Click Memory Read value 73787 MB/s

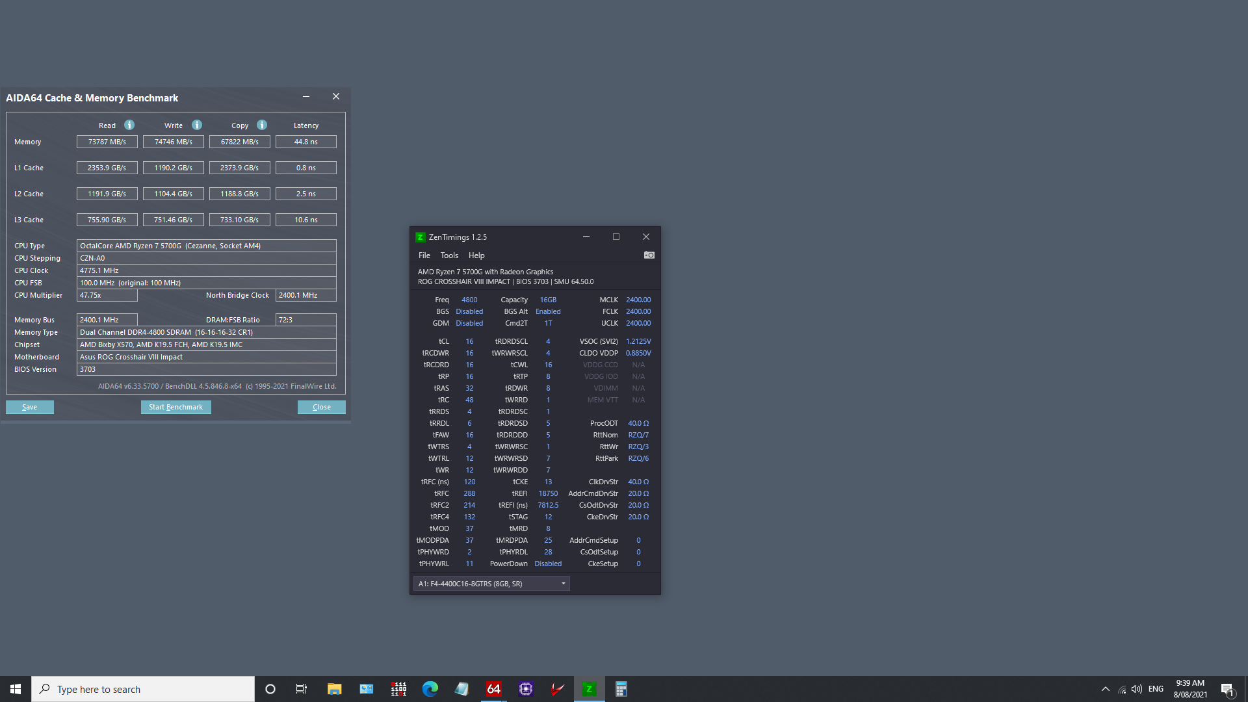pos(107,142)
